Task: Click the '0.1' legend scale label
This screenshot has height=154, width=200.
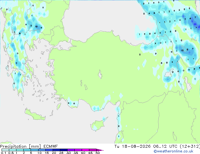Action: pos(3,153)
